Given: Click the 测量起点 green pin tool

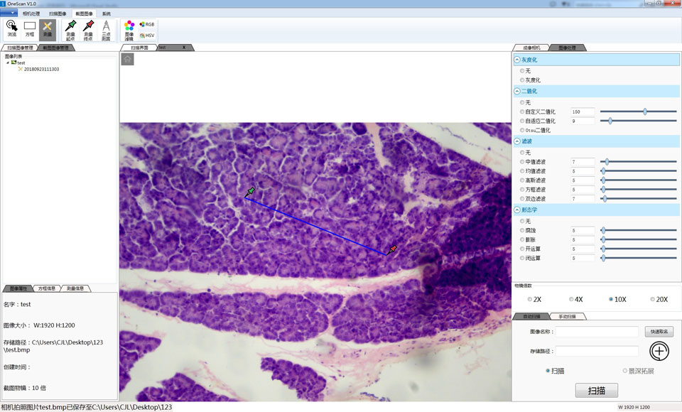Looking at the screenshot, I should point(70,30).
